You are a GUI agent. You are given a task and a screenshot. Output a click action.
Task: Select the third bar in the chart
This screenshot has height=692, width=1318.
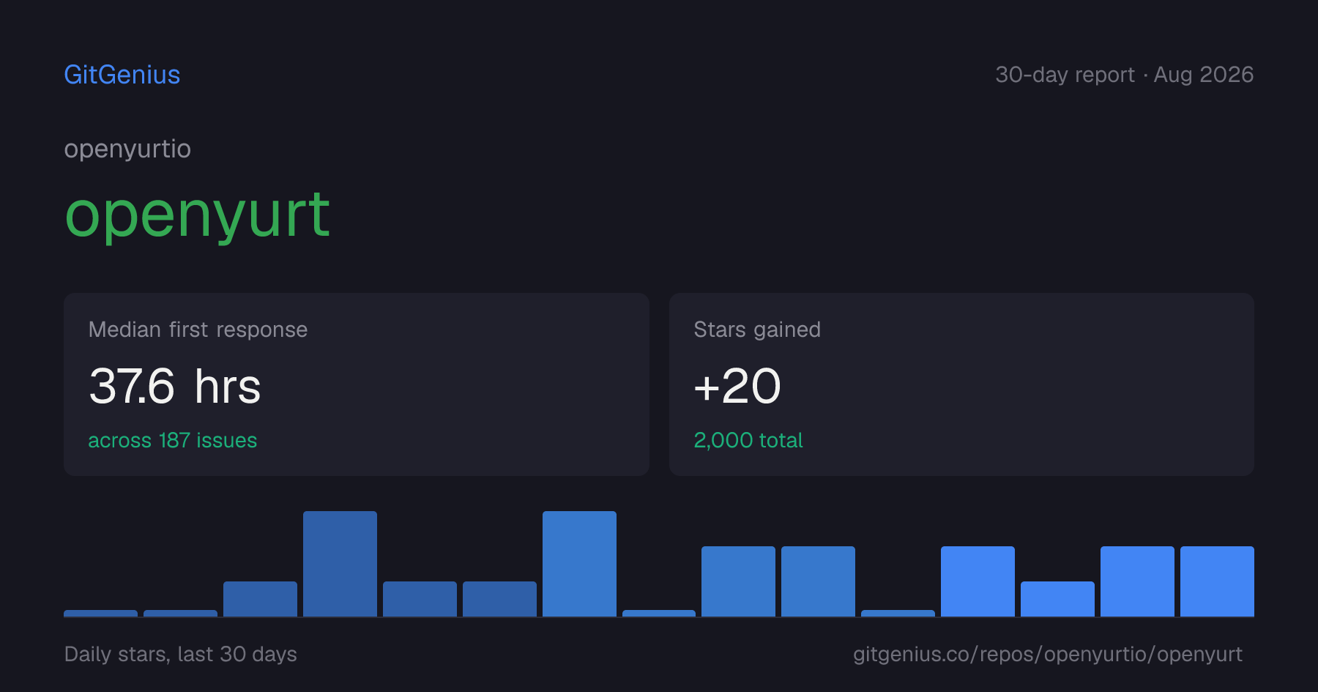point(260,599)
